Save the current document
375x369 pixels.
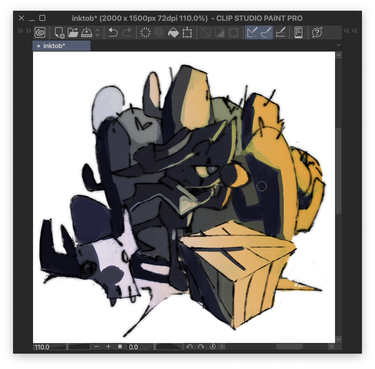tap(87, 32)
